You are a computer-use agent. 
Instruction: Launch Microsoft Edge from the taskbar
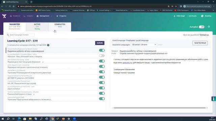tap(19, 119)
